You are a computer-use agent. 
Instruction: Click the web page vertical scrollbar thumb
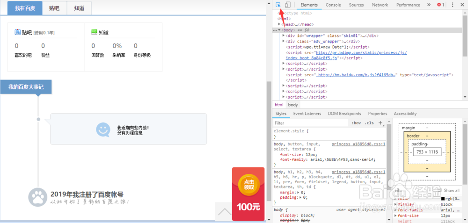269,141
